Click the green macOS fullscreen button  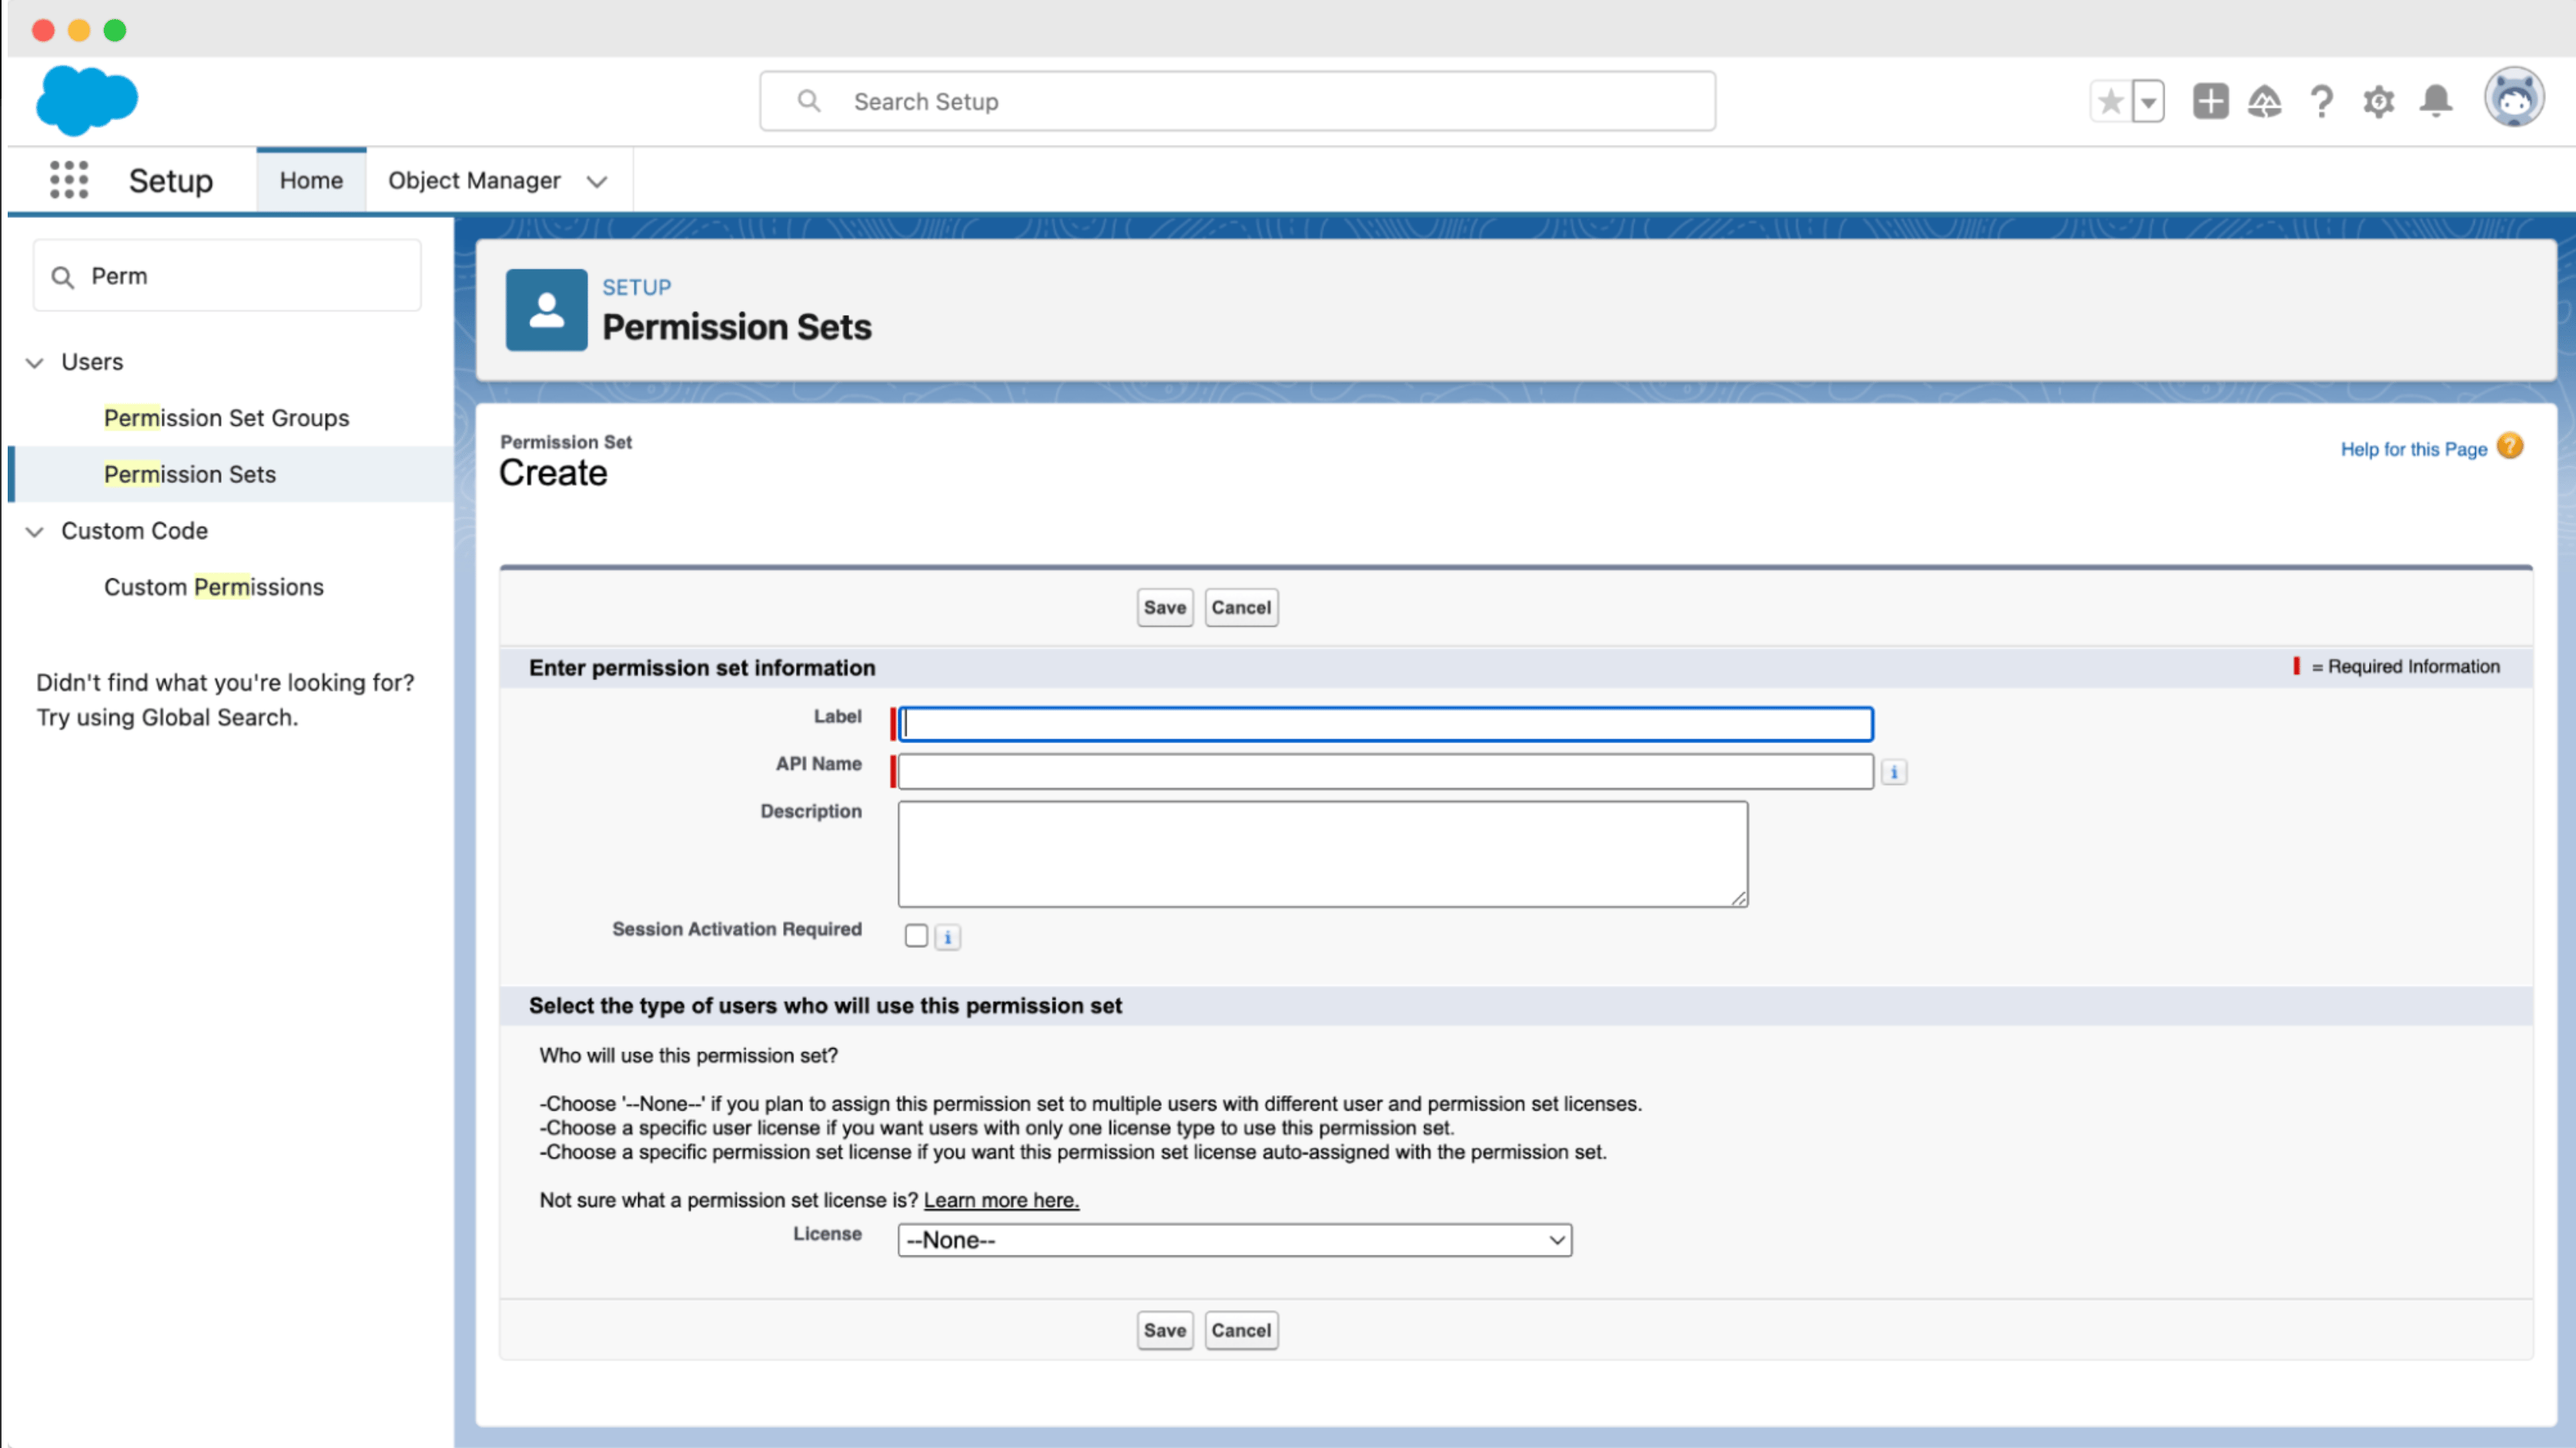(x=115, y=30)
